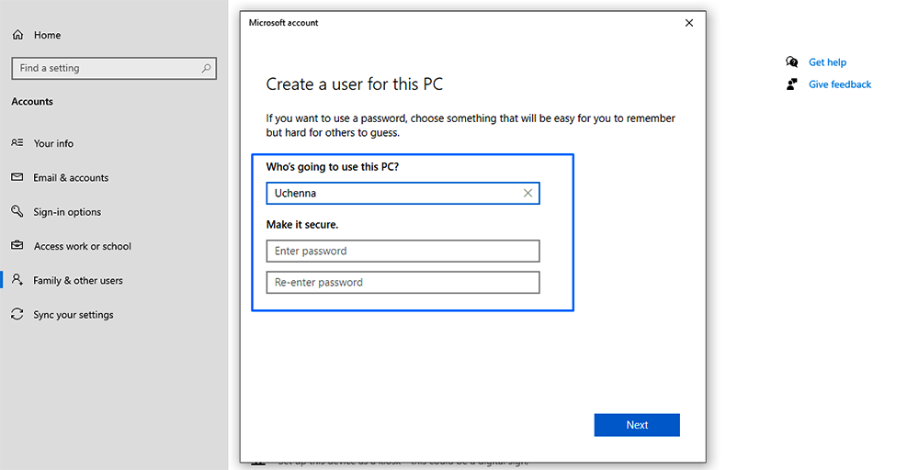Click the Give feedback person icon

[x=792, y=84]
